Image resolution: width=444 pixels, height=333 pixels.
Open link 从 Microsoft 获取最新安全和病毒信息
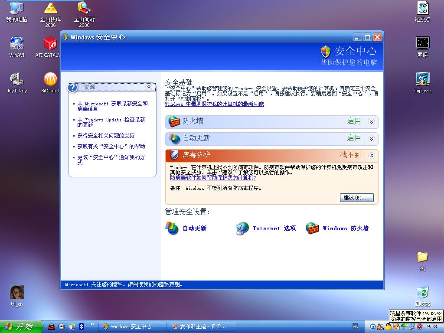pos(112,106)
